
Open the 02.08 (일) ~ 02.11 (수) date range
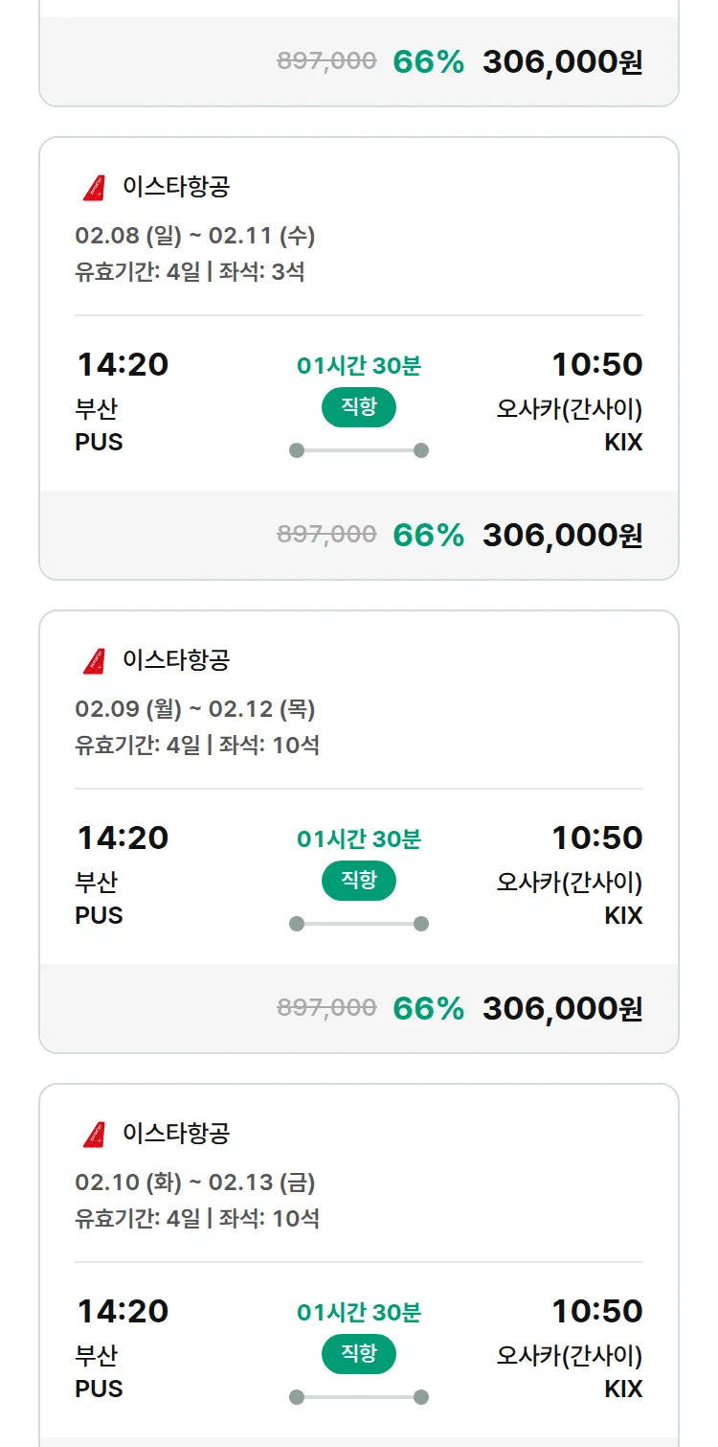click(x=195, y=236)
